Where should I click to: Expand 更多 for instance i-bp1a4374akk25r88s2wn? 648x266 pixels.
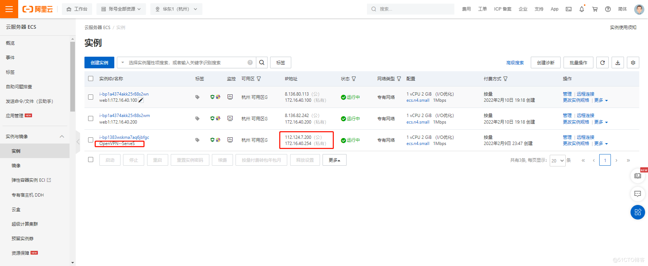click(x=601, y=100)
